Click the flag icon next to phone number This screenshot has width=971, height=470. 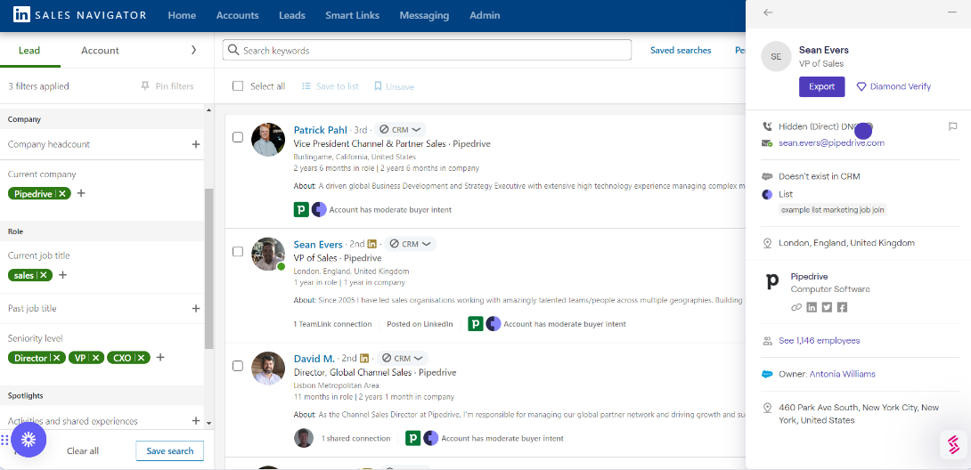click(x=953, y=126)
